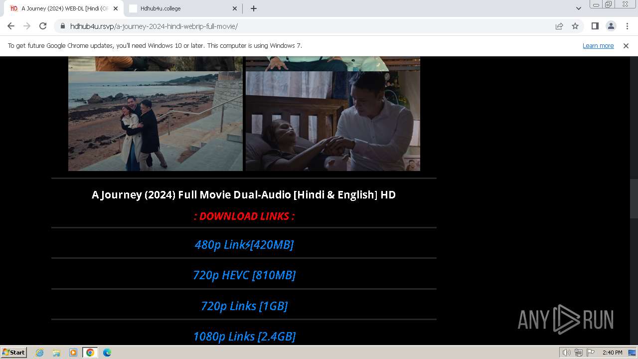638x359 pixels.
Task: Click the forward navigation arrow
Action: pos(27,26)
